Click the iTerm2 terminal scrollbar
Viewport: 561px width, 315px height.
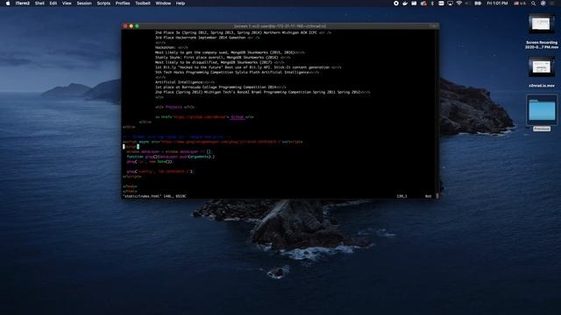pyautogui.click(x=437, y=196)
